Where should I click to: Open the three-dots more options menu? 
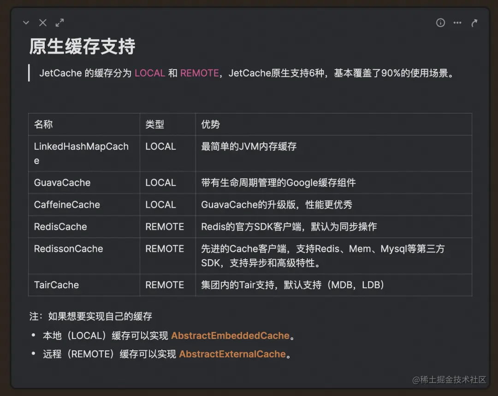pos(457,23)
